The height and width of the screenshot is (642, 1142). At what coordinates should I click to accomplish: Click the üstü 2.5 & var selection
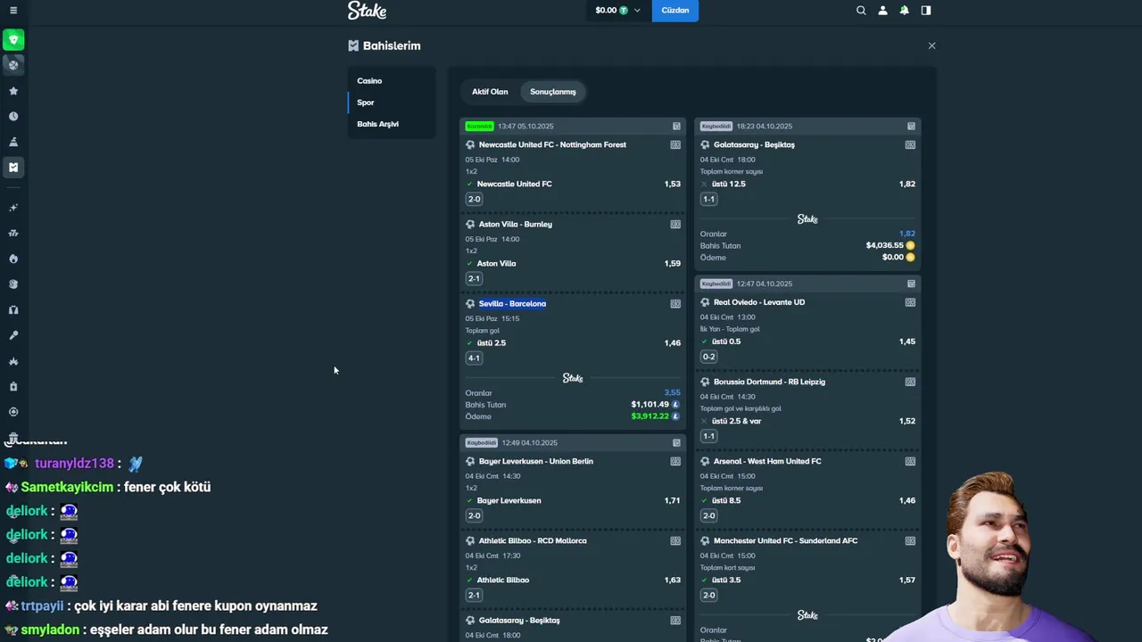[736, 421]
